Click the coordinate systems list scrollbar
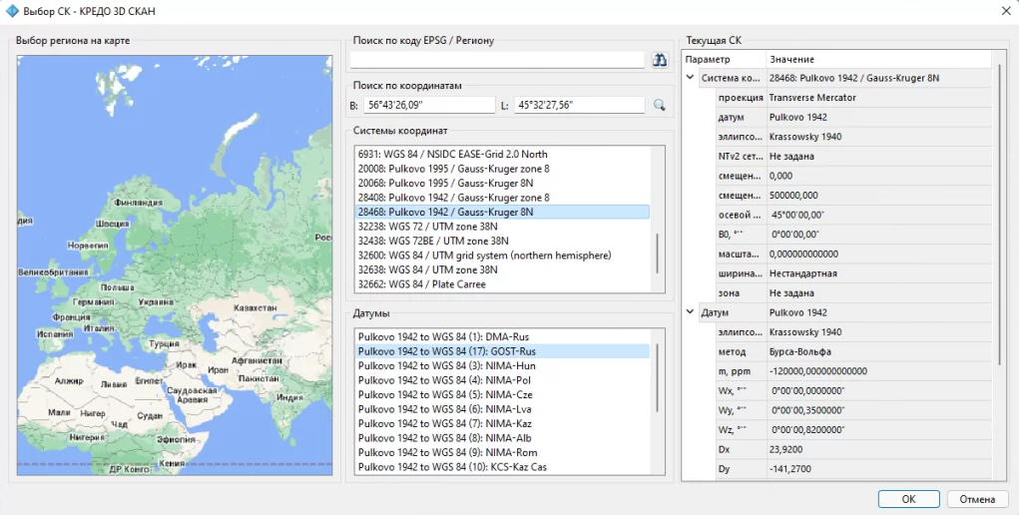Viewport: 1019px width, 515px height. 657,253
